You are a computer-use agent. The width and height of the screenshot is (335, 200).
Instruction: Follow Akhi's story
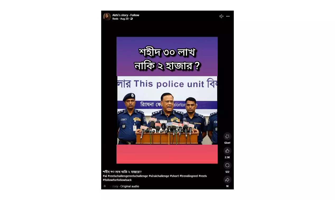[x=135, y=15]
